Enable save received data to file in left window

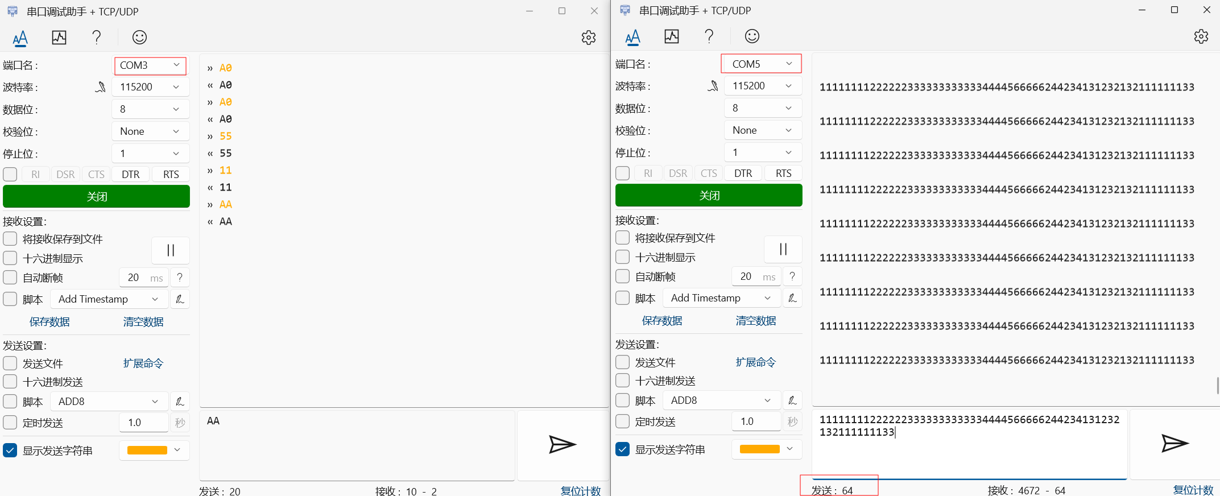[x=10, y=238]
